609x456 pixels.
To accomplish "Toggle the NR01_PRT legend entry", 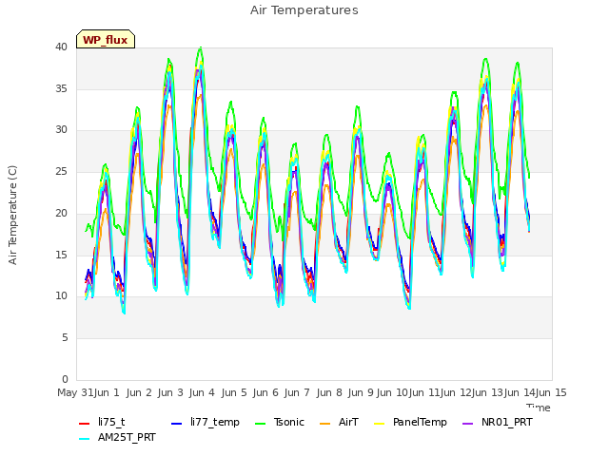I will click(497, 422).
